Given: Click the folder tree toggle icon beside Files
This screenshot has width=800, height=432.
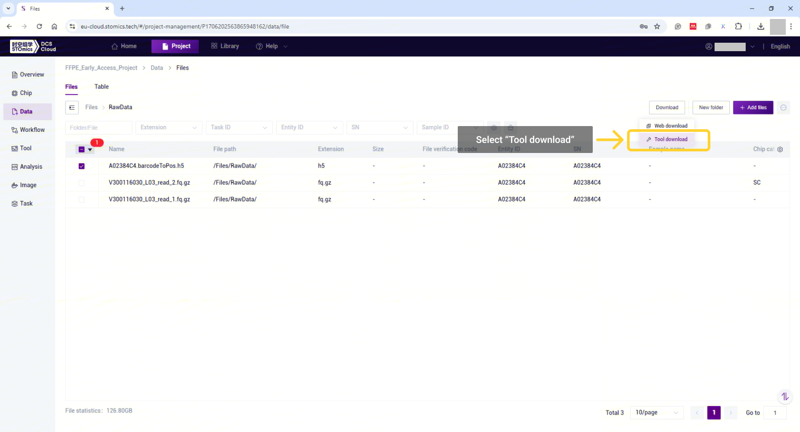Looking at the screenshot, I should (x=72, y=108).
